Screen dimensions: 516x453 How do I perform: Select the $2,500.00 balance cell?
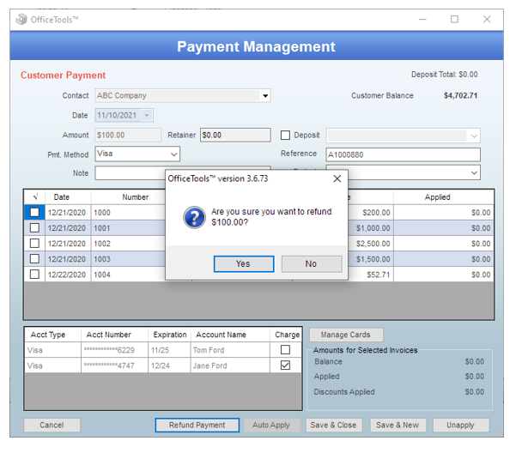pyautogui.click(x=370, y=244)
